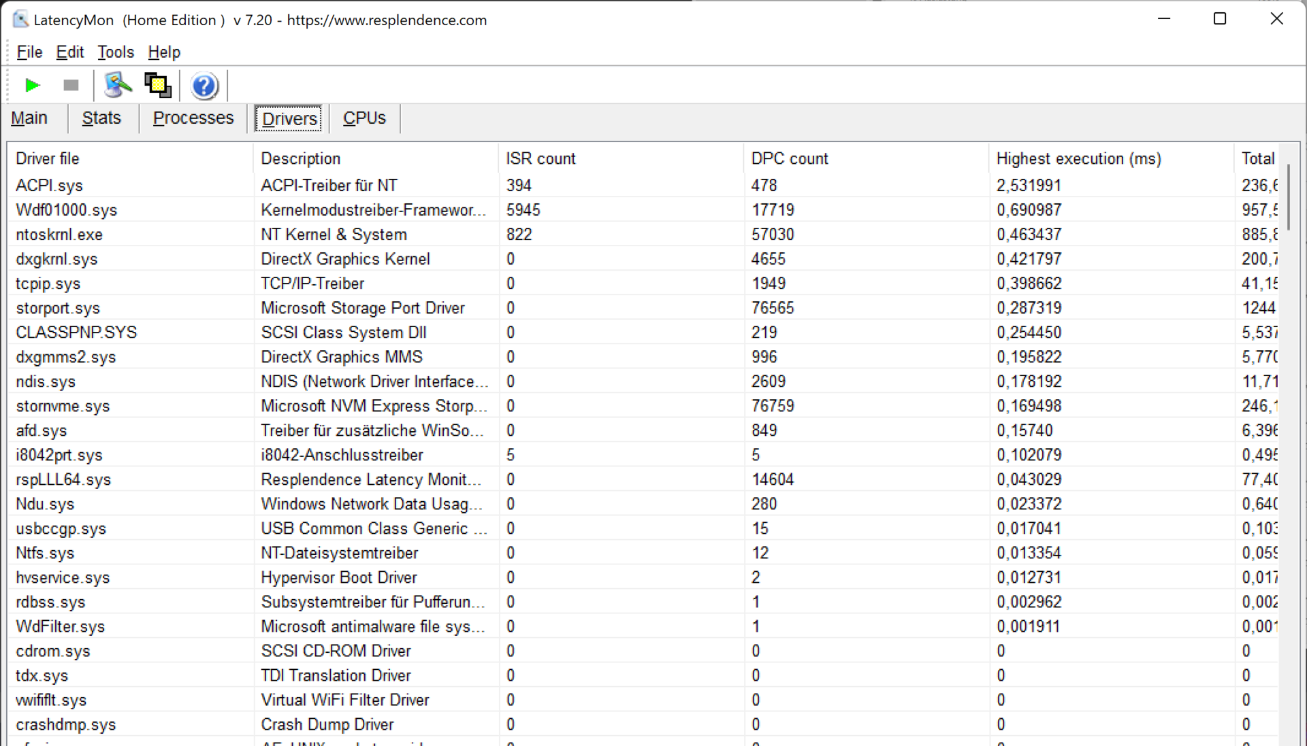Open the File menu
The height and width of the screenshot is (746, 1307).
(29, 52)
